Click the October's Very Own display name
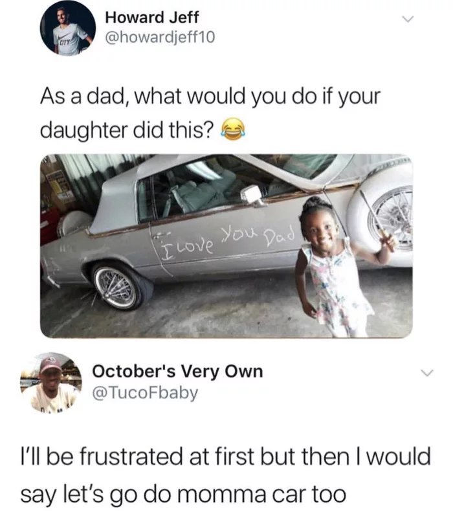This screenshot has width=453, height=511. [177, 371]
